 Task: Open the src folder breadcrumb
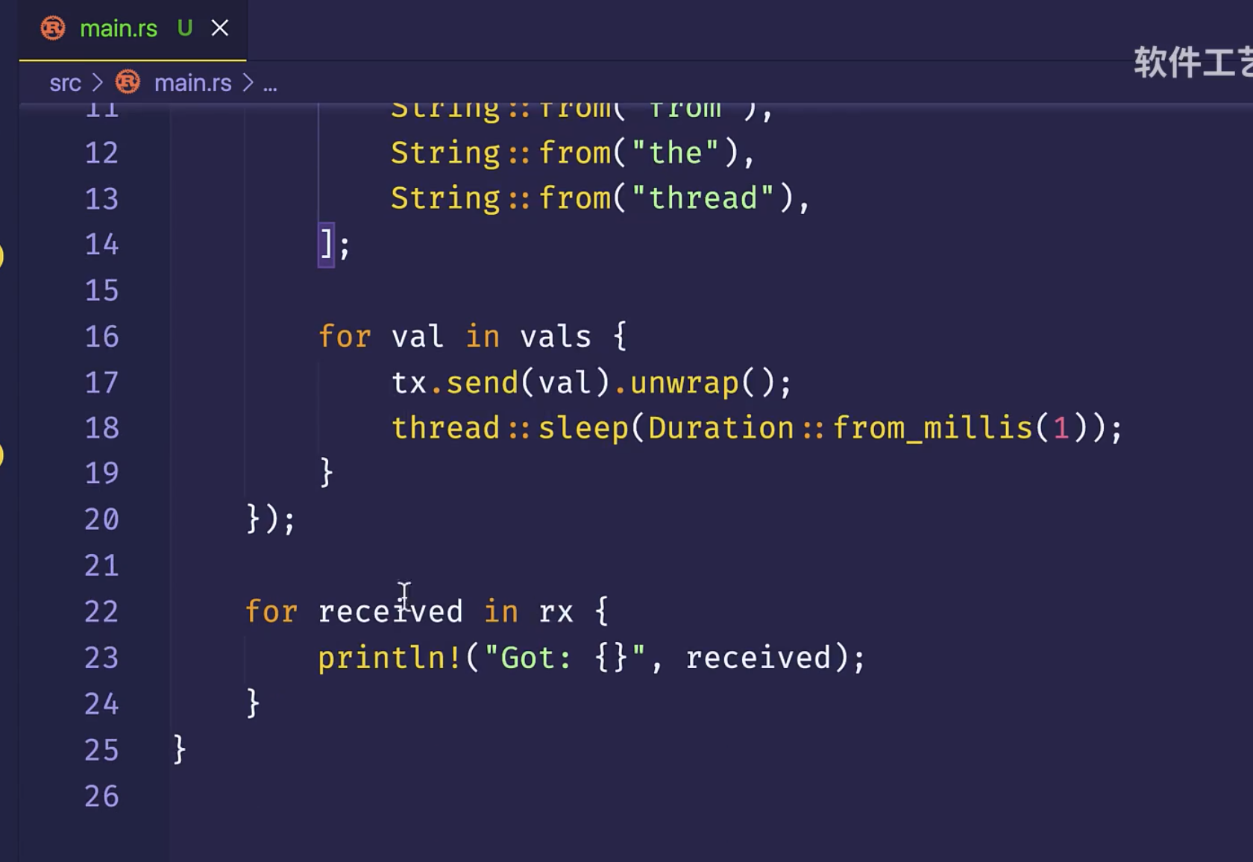[65, 83]
